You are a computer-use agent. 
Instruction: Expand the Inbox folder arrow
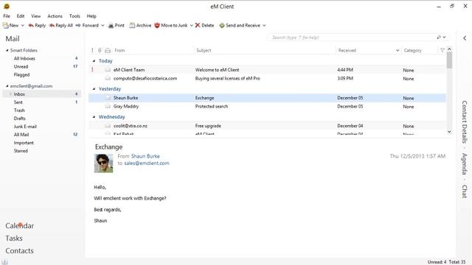point(11,94)
